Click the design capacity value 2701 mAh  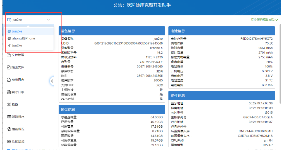click(x=265, y=53)
